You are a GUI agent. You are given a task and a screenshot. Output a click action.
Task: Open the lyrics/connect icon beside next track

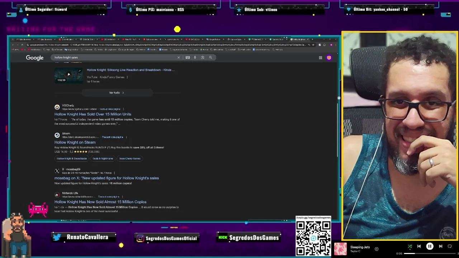pyautogui.click(x=450, y=246)
